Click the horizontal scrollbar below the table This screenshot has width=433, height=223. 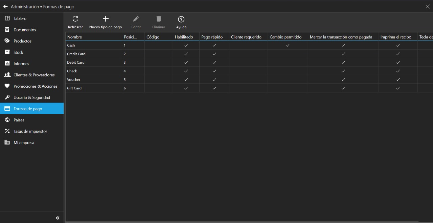[x=242, y=222]
